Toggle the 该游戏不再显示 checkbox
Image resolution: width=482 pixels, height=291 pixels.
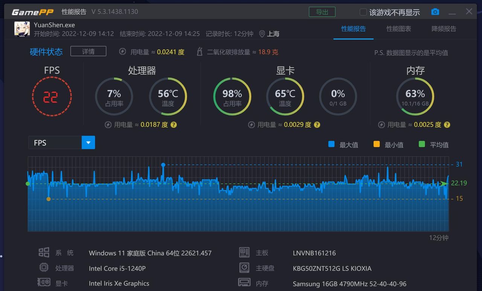point(363,12)
